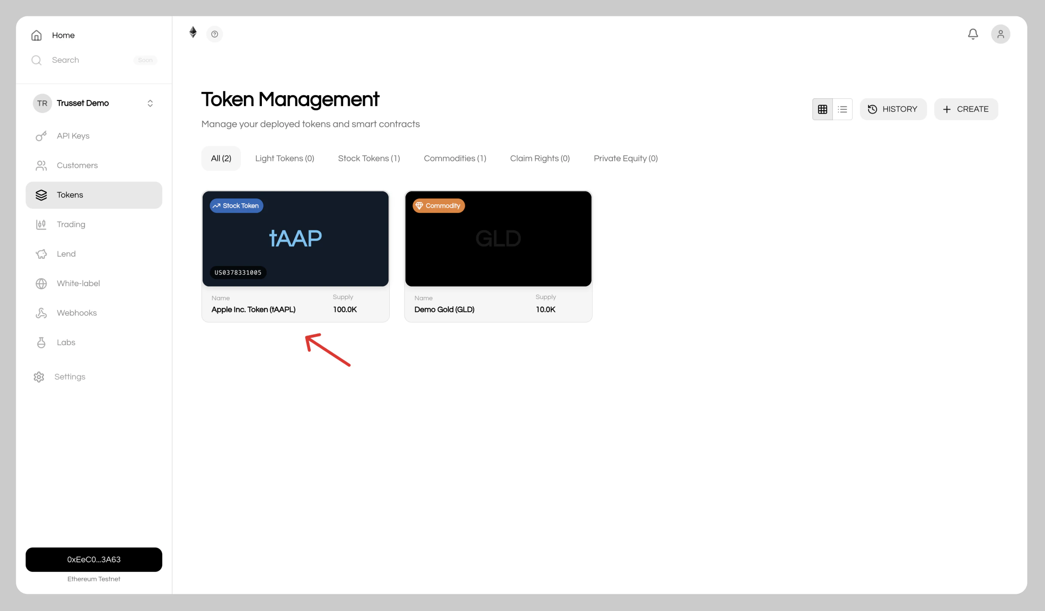The height and width of the screenshot is (611, 1045).
Task: Open the help icon near the top
Action: [x=214, y=33]
